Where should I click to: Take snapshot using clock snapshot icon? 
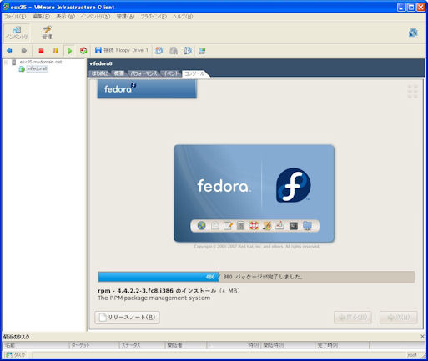click(x=159, y=51)
